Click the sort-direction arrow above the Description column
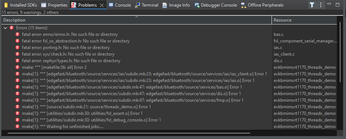 [136, 17]
